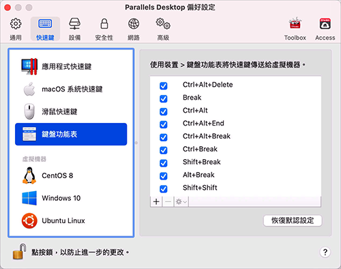This screenshot has height=269, width=341.
Task: Click the Apple logo icon in sidebar
Action: click(29, 89)
